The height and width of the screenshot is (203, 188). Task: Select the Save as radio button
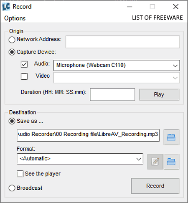(12, 121)
